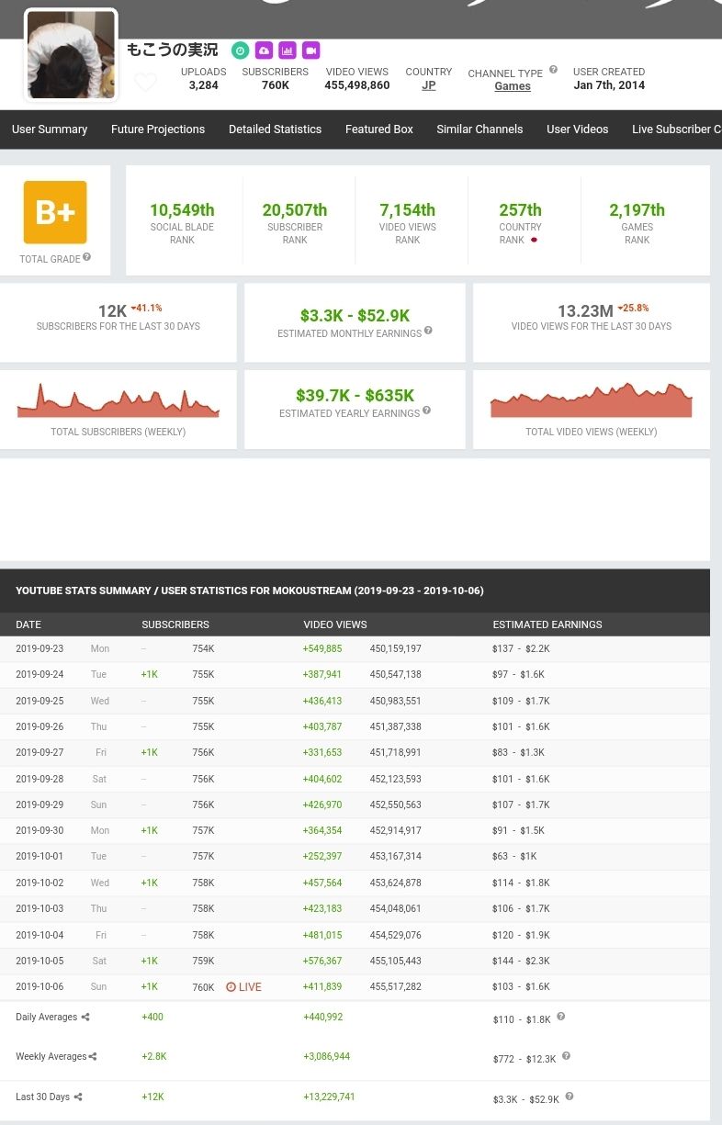Click the 20,507th subscriber rank
The image size is (722, 1125).
pos(295,210)
